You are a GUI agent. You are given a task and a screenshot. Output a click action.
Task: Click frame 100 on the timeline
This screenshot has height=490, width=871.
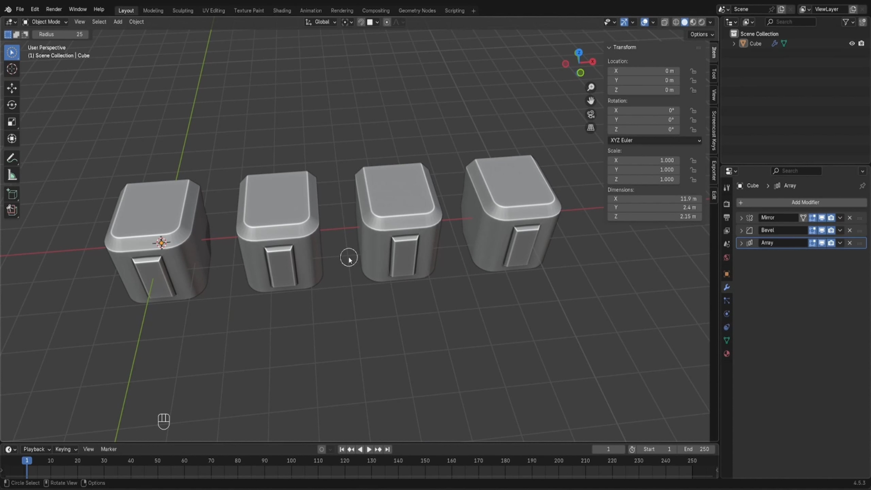coord(291,461)
